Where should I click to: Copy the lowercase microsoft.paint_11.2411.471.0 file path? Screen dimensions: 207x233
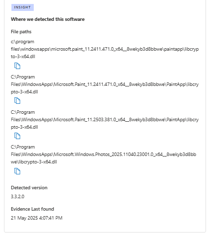tap(17, 66)
